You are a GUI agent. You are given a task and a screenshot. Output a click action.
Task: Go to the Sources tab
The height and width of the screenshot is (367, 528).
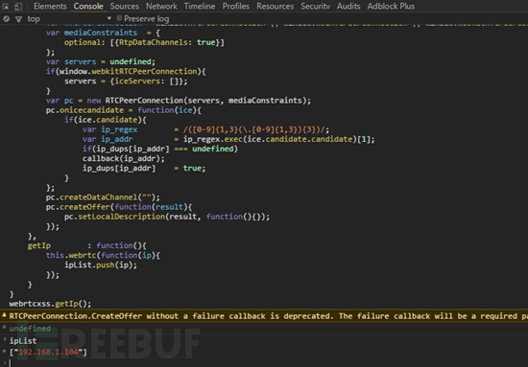[124, 6]
